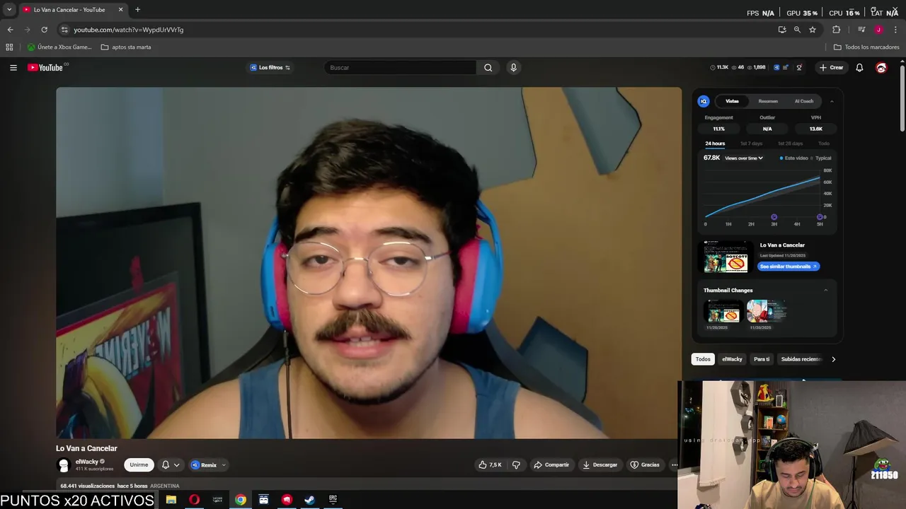Click the Buscar search field
The height and width of the screenshot is (509, 906).
click(x=401, y=67)
